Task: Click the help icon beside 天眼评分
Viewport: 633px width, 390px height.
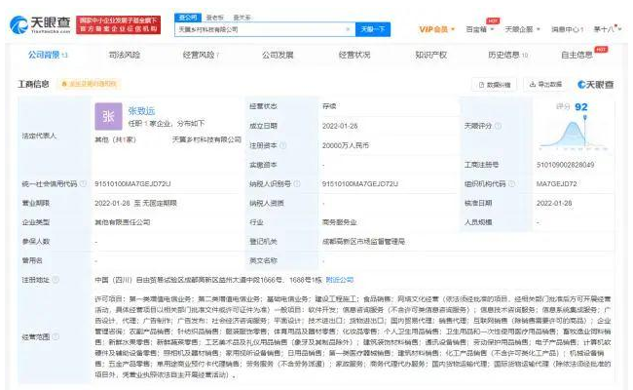Action: point(499,126)
